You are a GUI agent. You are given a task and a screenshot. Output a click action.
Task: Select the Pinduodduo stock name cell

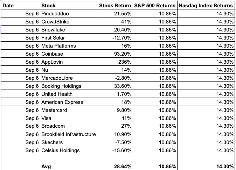[69, 14]
